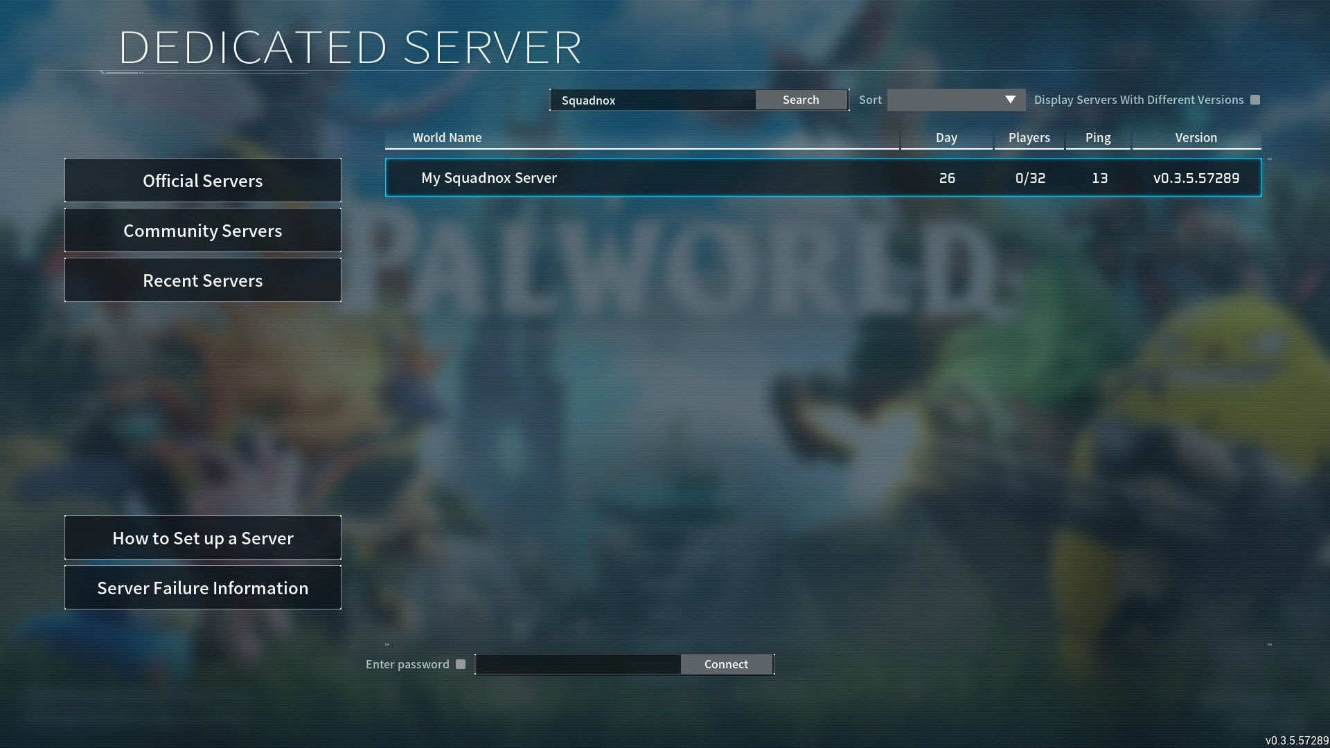This screenshot has height=748, width=1330.
Task: Select My Squadnox Server entry
Action: pyautogui.click(x=822, y=177)
